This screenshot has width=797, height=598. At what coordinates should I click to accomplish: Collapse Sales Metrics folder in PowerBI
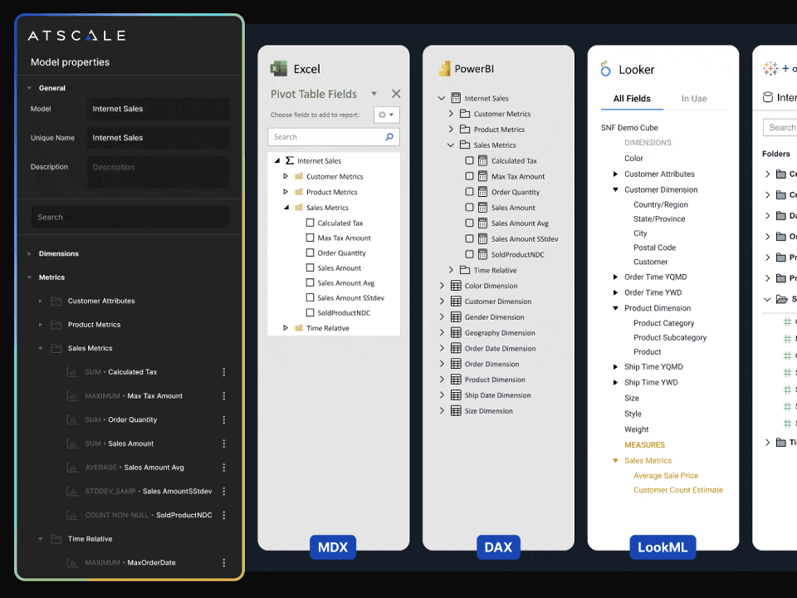(x=451, y=145)
